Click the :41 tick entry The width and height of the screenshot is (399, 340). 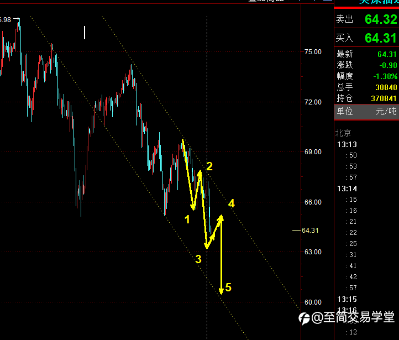(351, 266)
